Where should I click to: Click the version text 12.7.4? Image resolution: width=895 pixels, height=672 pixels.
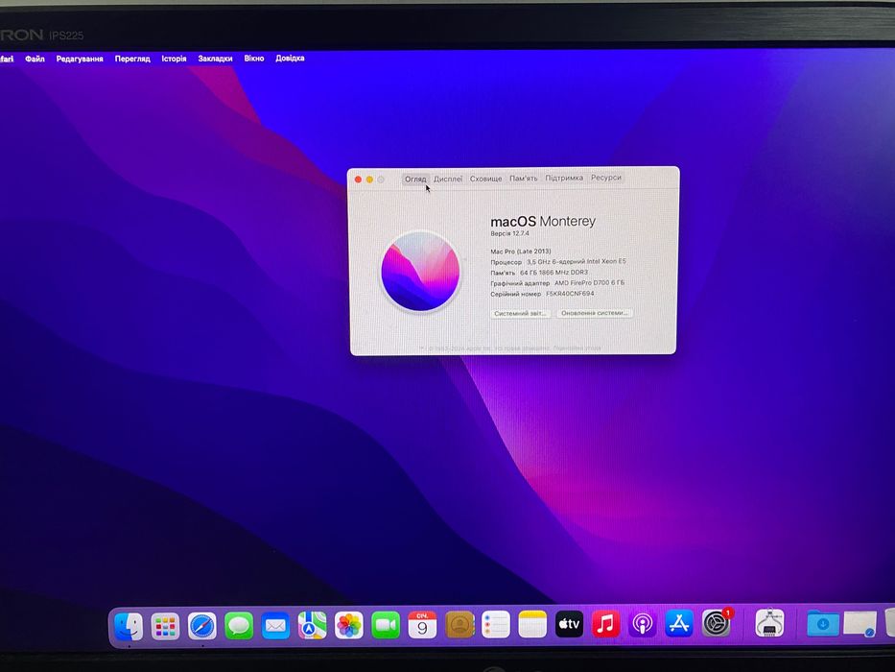(x=509, y=233)
